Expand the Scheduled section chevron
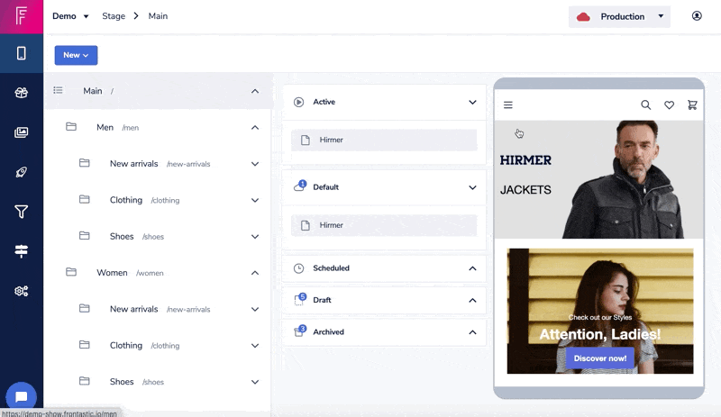 [x=472, y=268]
